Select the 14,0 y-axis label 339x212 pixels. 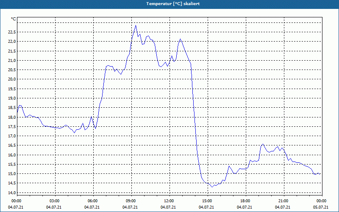12,193
